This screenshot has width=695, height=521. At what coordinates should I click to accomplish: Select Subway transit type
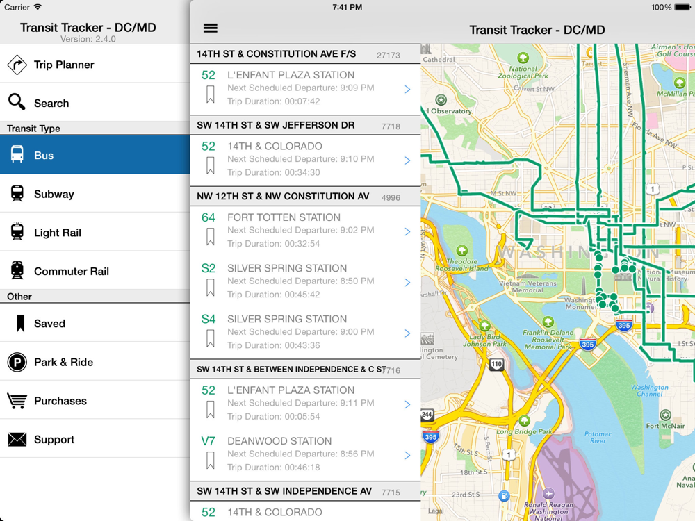point(95,194)
